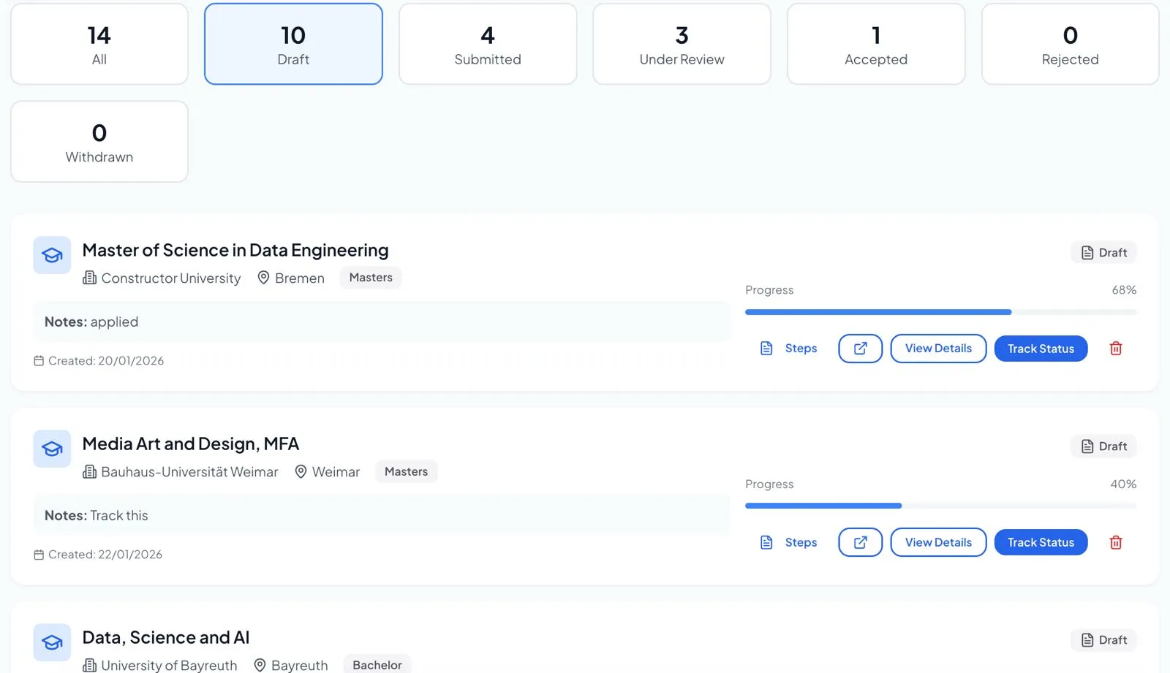Filter by Withdrawn applications
The width and height of the screenshot is (1170, 673).
(x=99, y=142)
